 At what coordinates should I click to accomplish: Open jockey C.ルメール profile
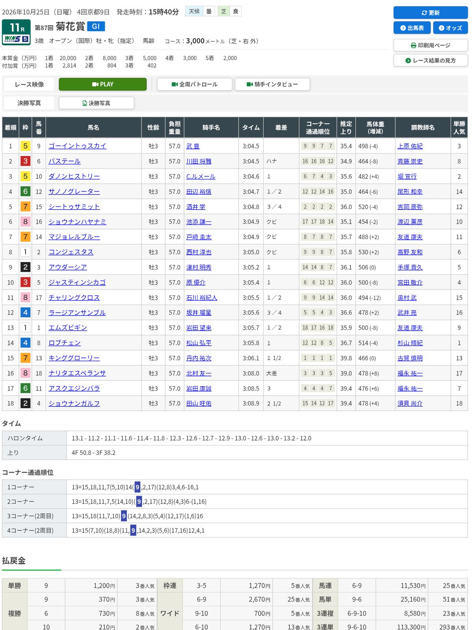click(x=201, y=176)
